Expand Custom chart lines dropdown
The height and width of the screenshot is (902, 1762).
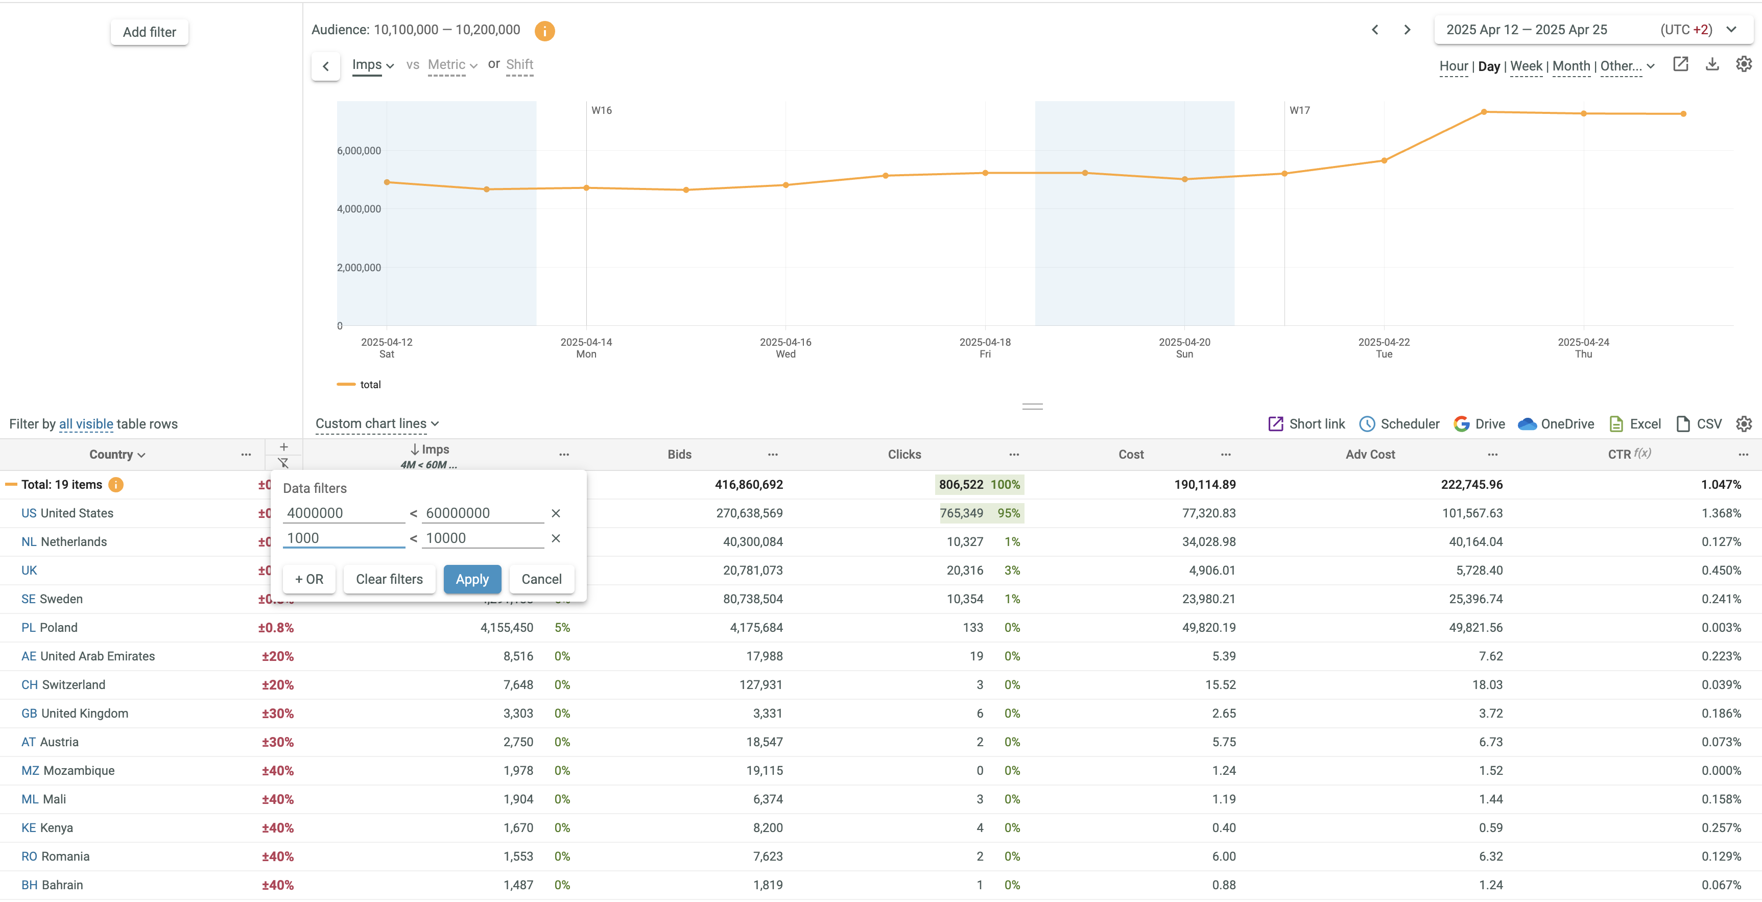coord(377,424)
